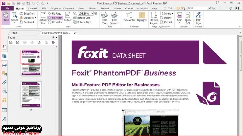Choose the Select tool
Screen dimensions: 243x136
pyautogui.click(x=14, y=18)
